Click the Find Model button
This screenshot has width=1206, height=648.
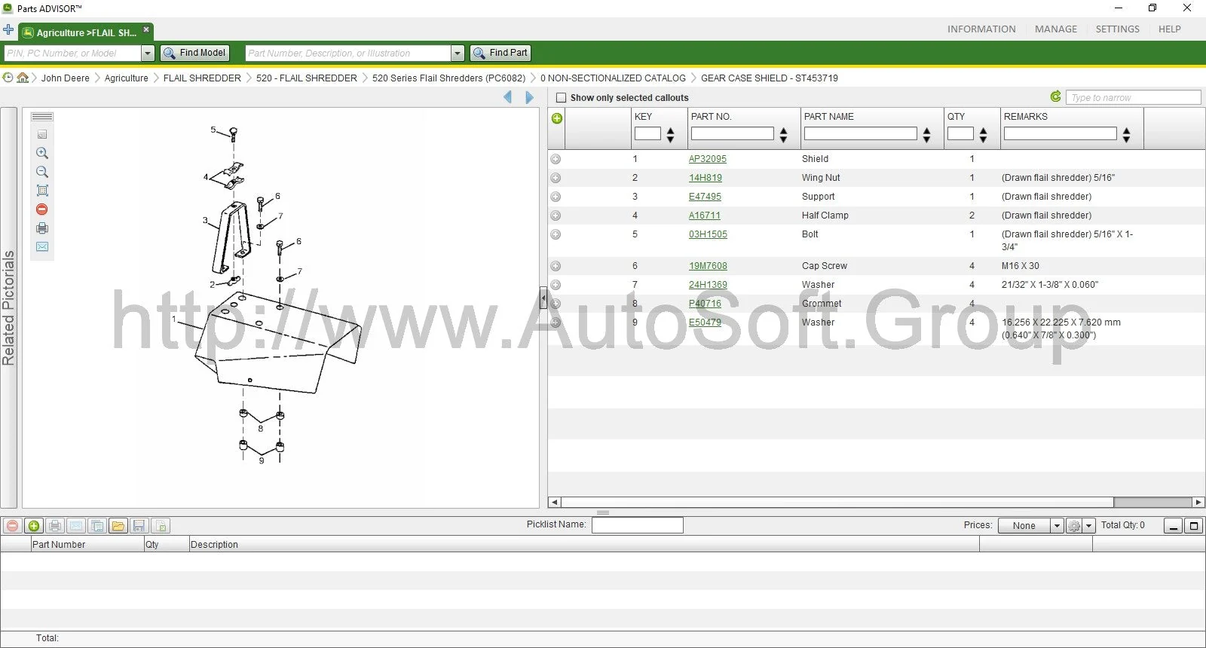tap(194, 53)
